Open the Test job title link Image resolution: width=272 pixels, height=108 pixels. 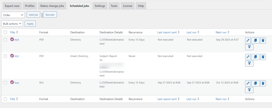click(x=17, y=83)
